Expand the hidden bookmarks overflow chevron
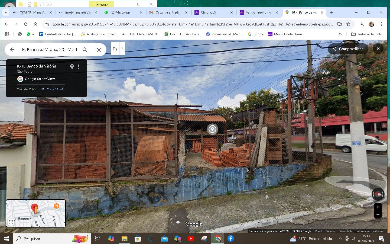The image size is (390, 244). pos(340,34)
